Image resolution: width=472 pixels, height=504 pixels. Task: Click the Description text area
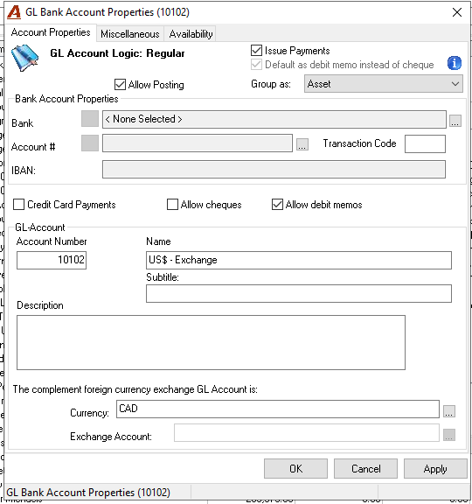(x=211, y=342)
